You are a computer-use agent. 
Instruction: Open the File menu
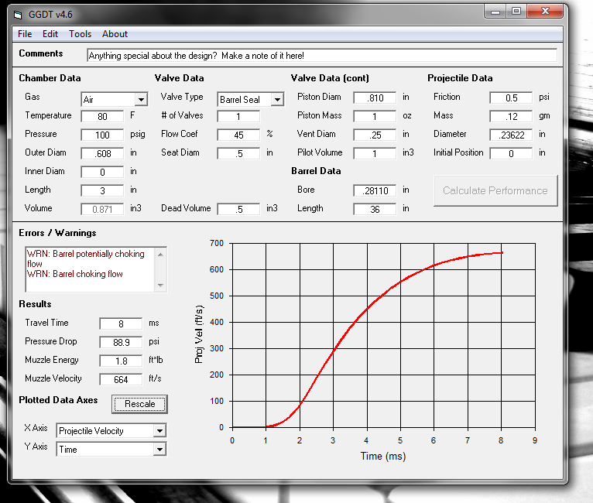pos(25,34)
